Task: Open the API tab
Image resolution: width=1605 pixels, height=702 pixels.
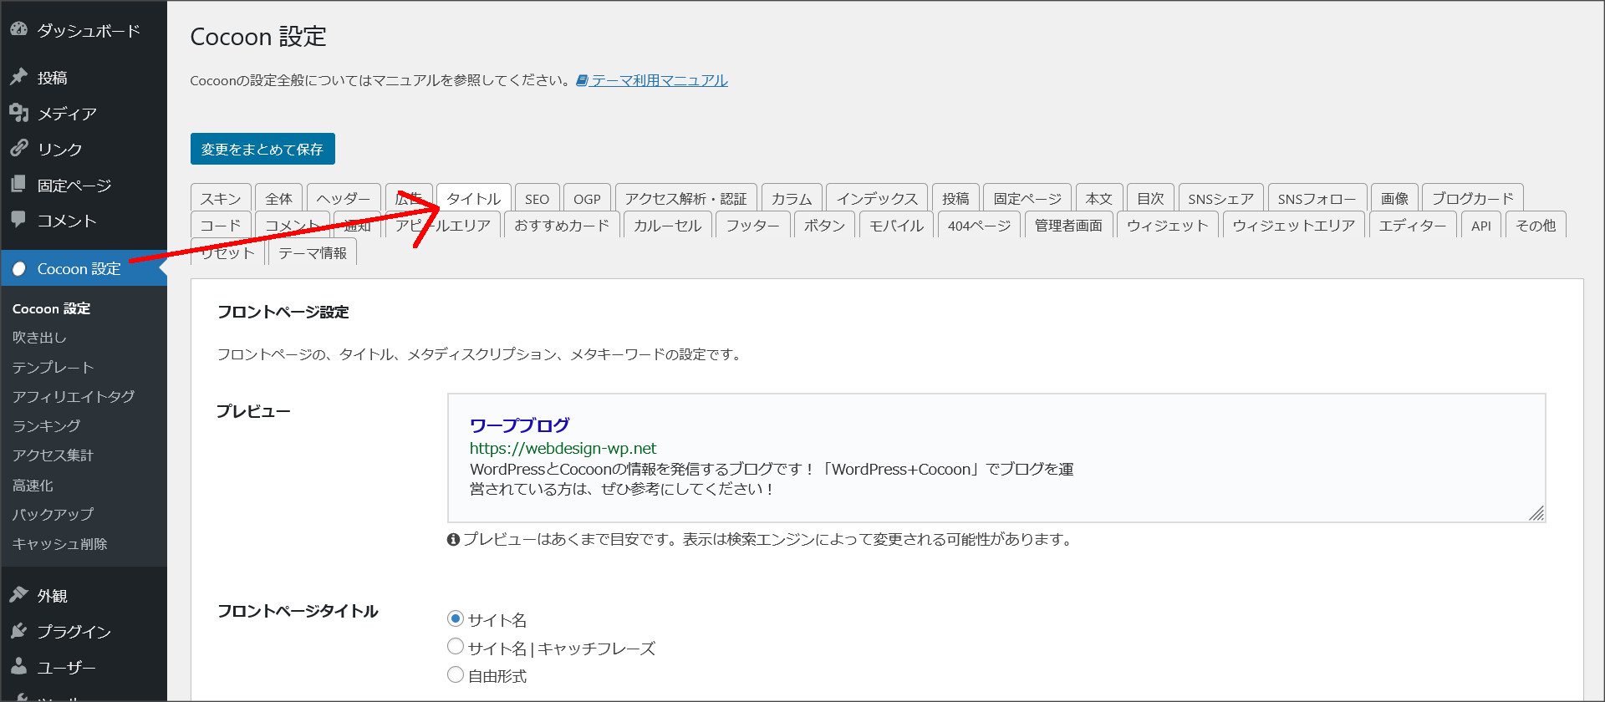Action: coord(1480,225)
